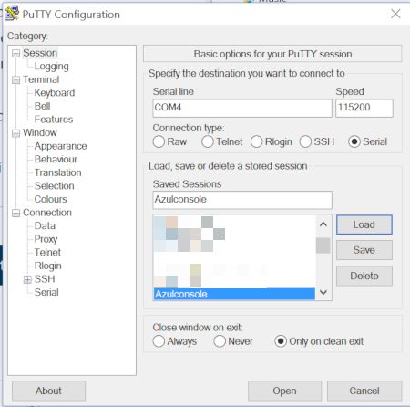This screenshot has width=410, height=407.
Task: Open the Selection settings category
Action: coord(55,186)
